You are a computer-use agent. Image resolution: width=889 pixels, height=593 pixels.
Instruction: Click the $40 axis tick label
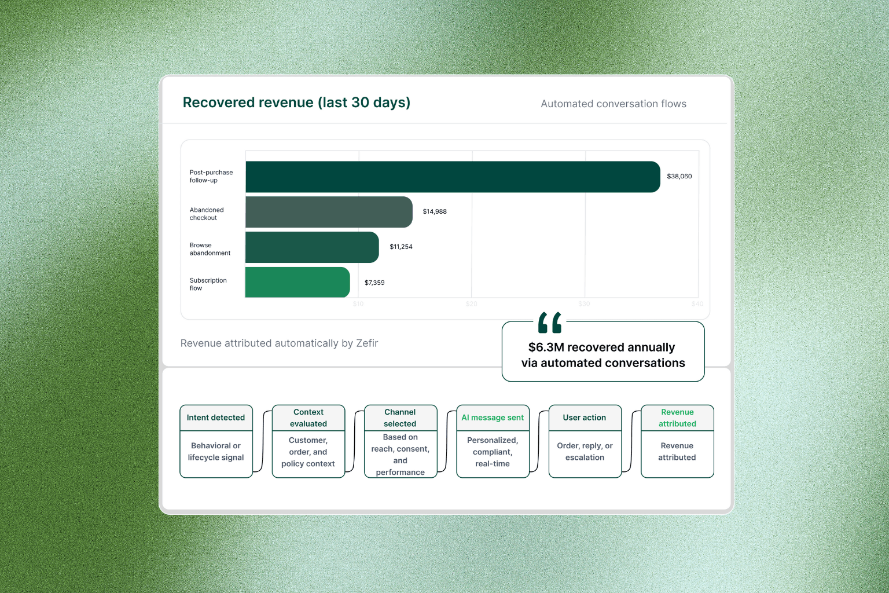(x=697, y=304)
